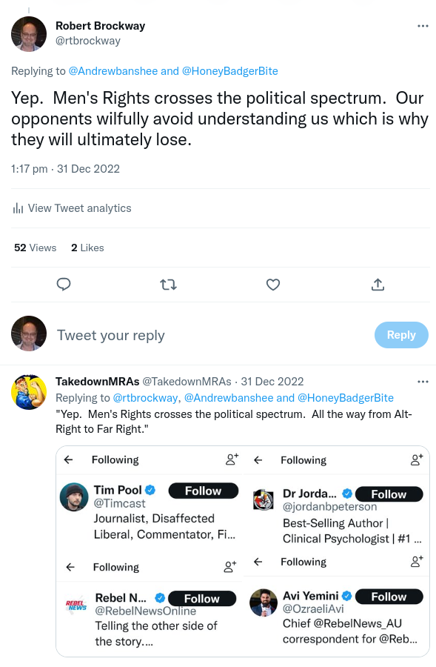
Task: Like the tweet using the heart icon
Action: [x=273, y=285]
